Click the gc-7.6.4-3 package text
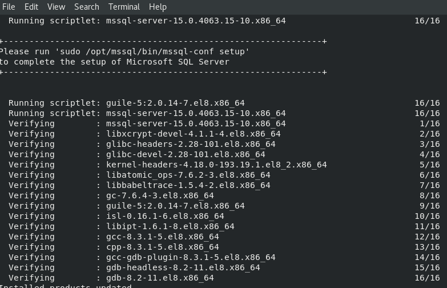The width and height of the screenshot is (447, 288). coord(160,195)
